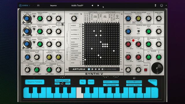The image size is (185, 104).
Task: Click the Envelope Shaper red attack knob
Action: [x=128, y=44]
